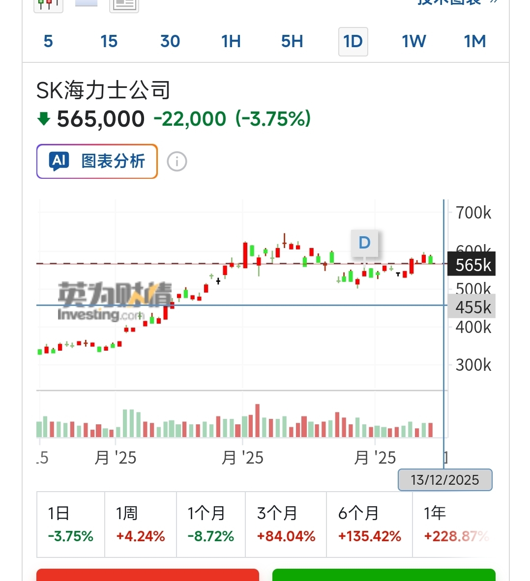530x581 pixels.
Task: Open the 技术图表 link
Action: (457, 3)
